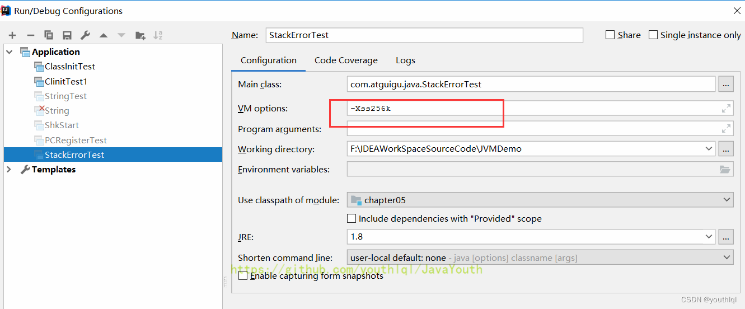Expand the Program arguments field editor
Viewport: 745px width, 309px height.
point(726,129)
